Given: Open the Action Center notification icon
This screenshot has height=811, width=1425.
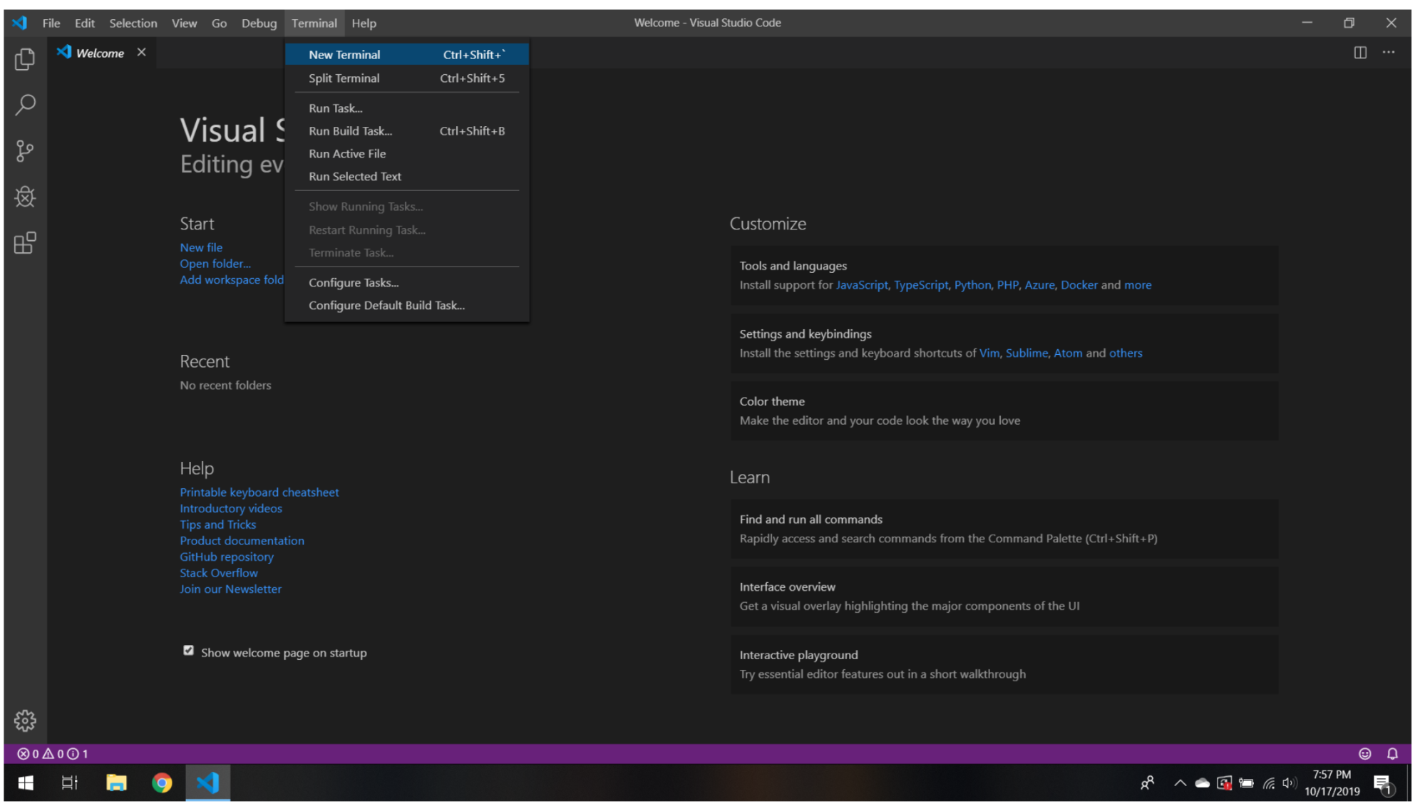Looking at the screenshot, I should [1384, 785].
